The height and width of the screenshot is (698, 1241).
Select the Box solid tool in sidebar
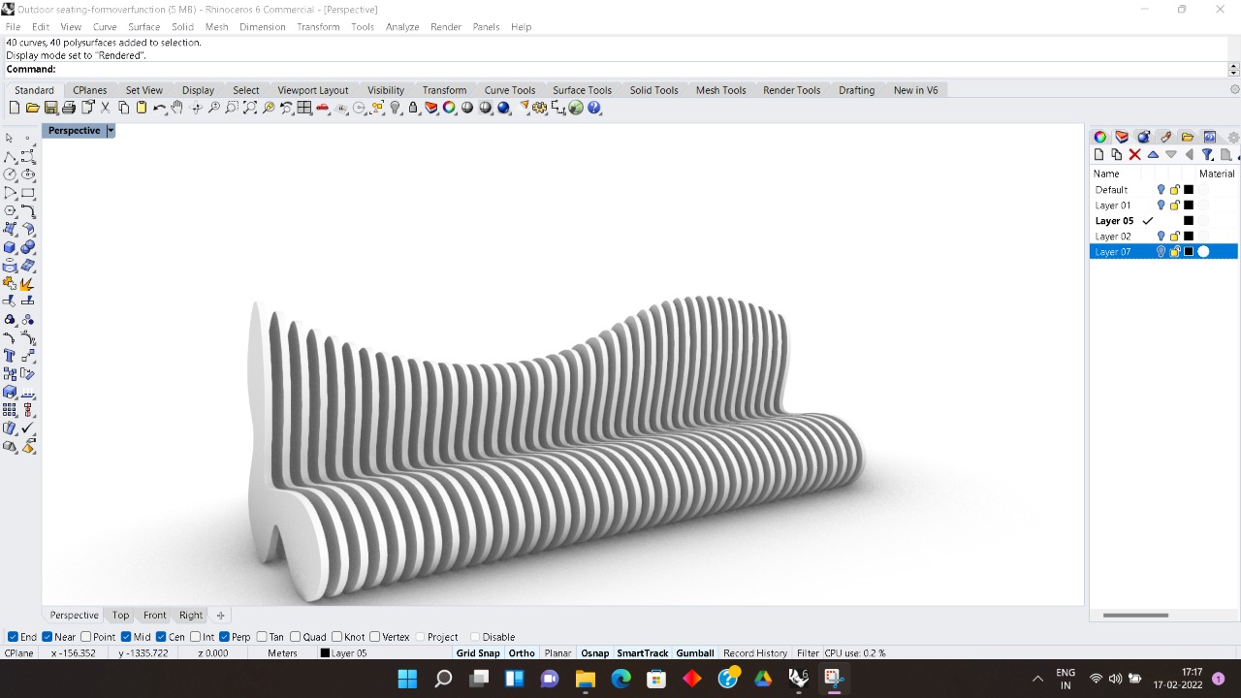click(10, 247)
